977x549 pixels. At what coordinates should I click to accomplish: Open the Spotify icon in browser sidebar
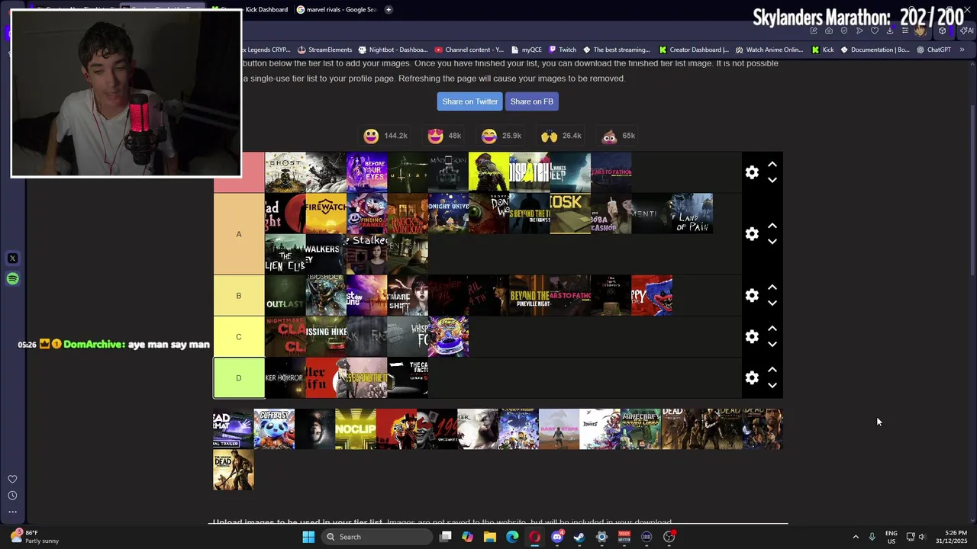pos(12,279)
